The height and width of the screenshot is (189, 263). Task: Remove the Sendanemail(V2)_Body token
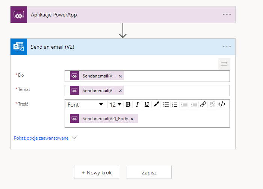132,119
